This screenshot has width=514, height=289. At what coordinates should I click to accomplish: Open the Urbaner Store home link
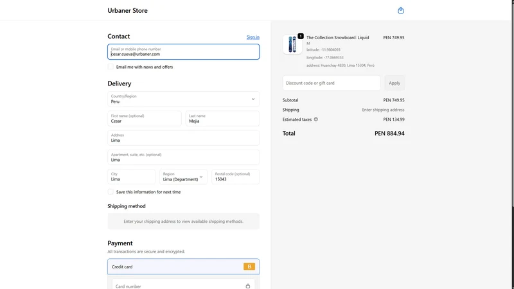127,10
